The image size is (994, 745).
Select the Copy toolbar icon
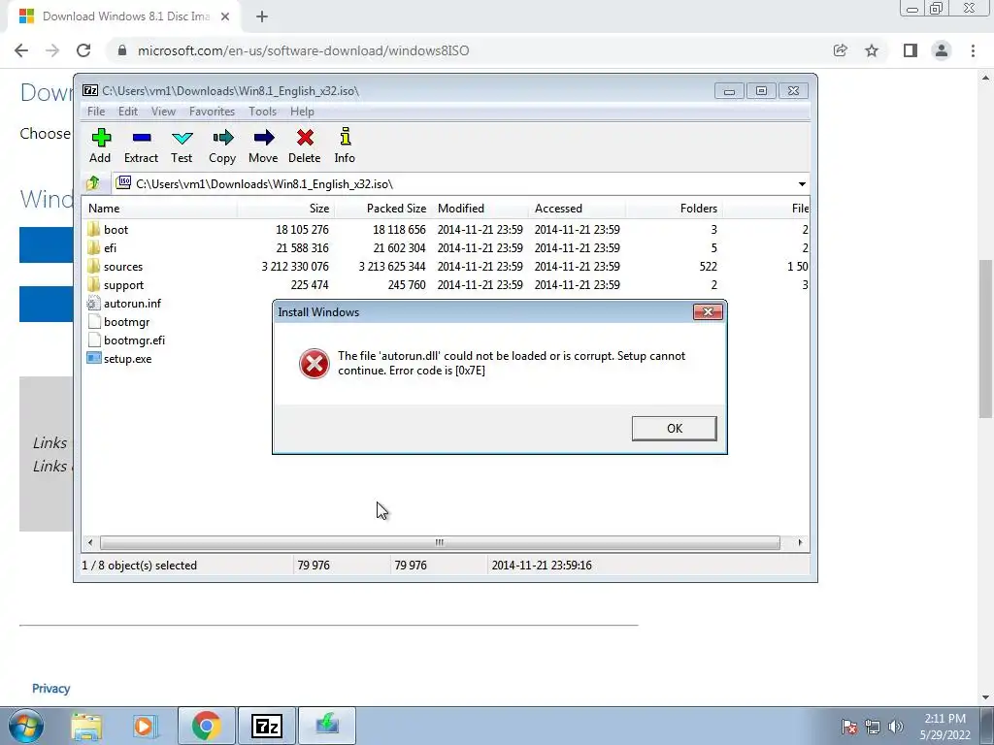[222, 146]
